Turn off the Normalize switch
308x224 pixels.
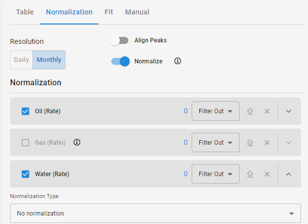click(x=120, y=61)
